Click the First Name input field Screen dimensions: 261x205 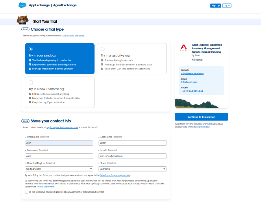pyautogui.click(x=59, y=143)
